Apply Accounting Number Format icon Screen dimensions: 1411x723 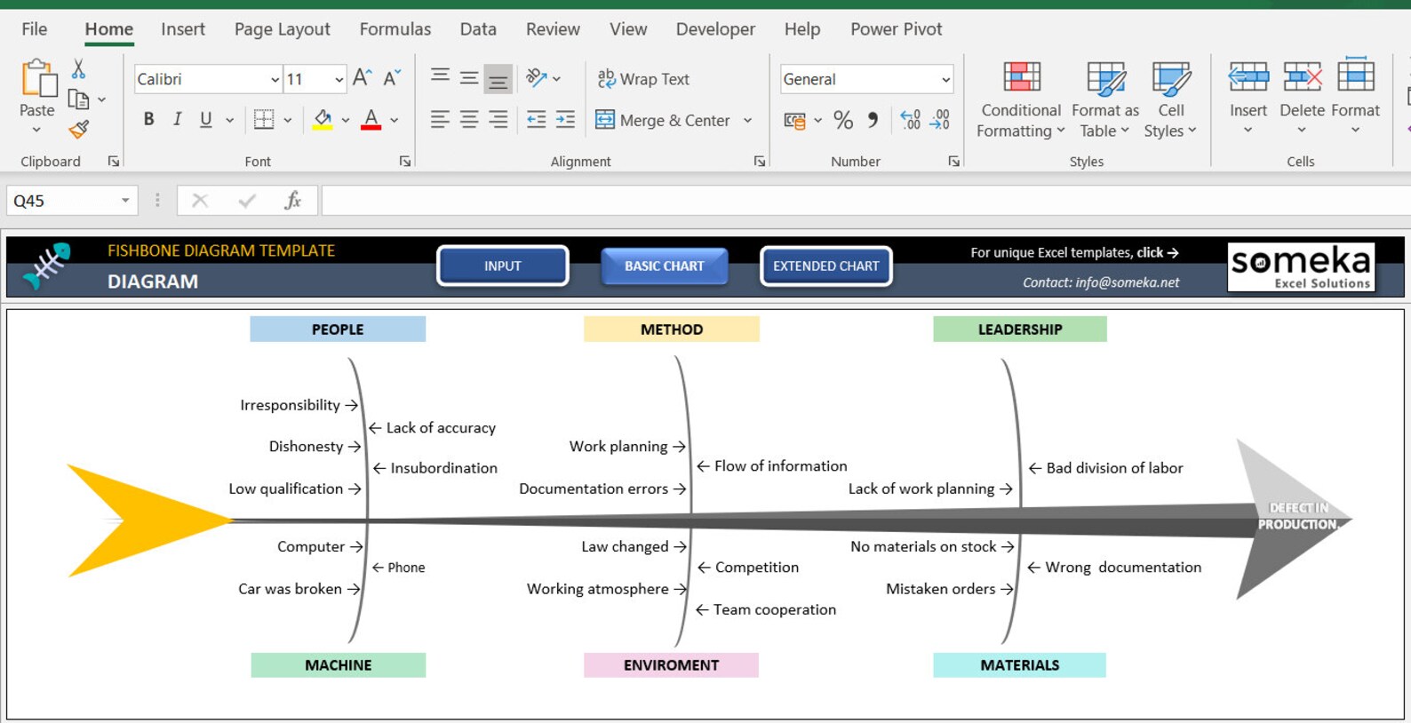tap(794, 120)
